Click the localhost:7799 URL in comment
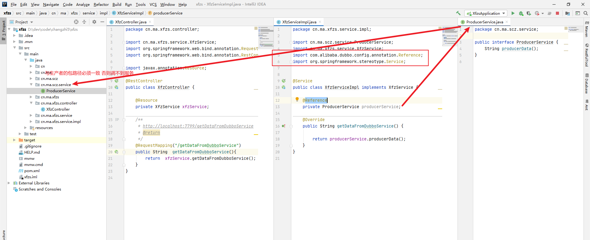 pyautogui.click(x=198, y=126)
